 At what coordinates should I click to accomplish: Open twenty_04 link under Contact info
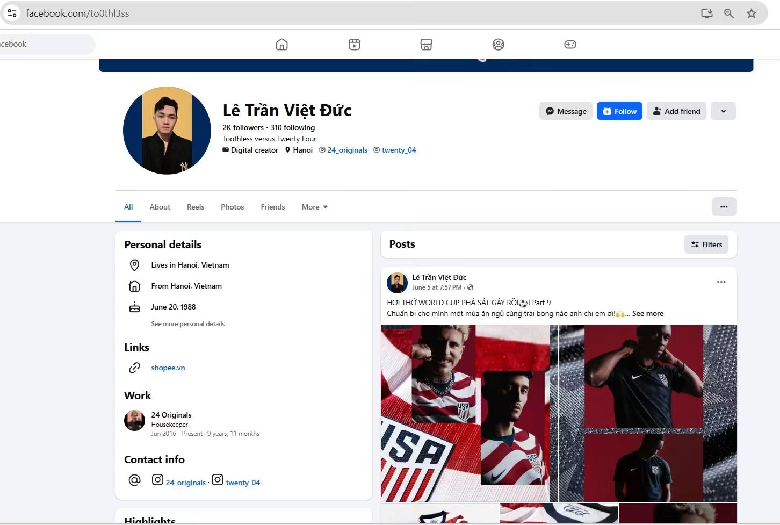pos(243,483)
